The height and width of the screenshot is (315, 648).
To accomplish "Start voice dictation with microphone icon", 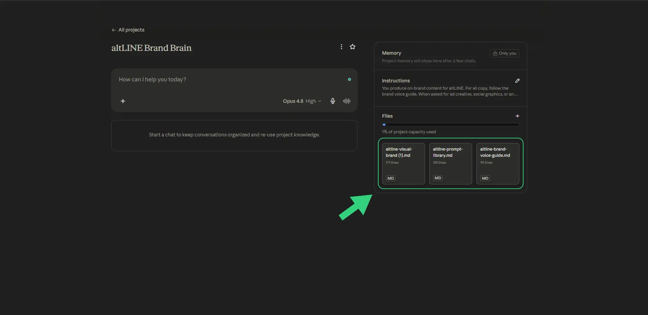I will [x=333, y=101].
